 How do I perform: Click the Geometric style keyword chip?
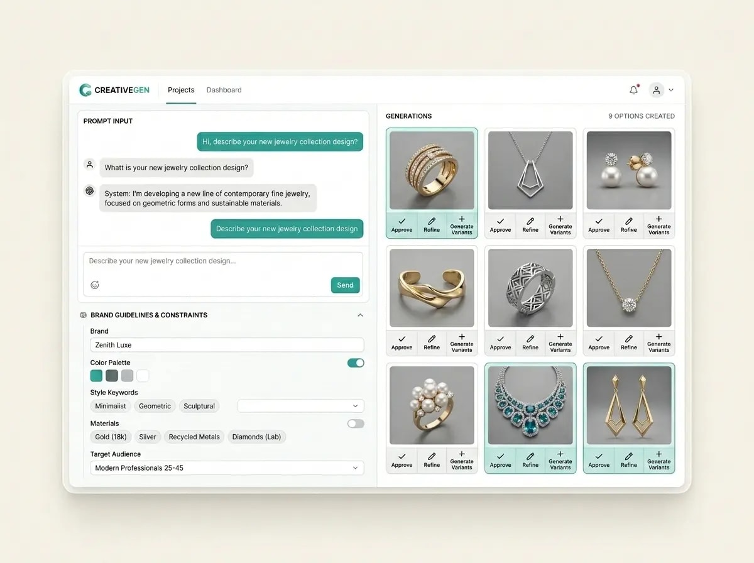155,406
